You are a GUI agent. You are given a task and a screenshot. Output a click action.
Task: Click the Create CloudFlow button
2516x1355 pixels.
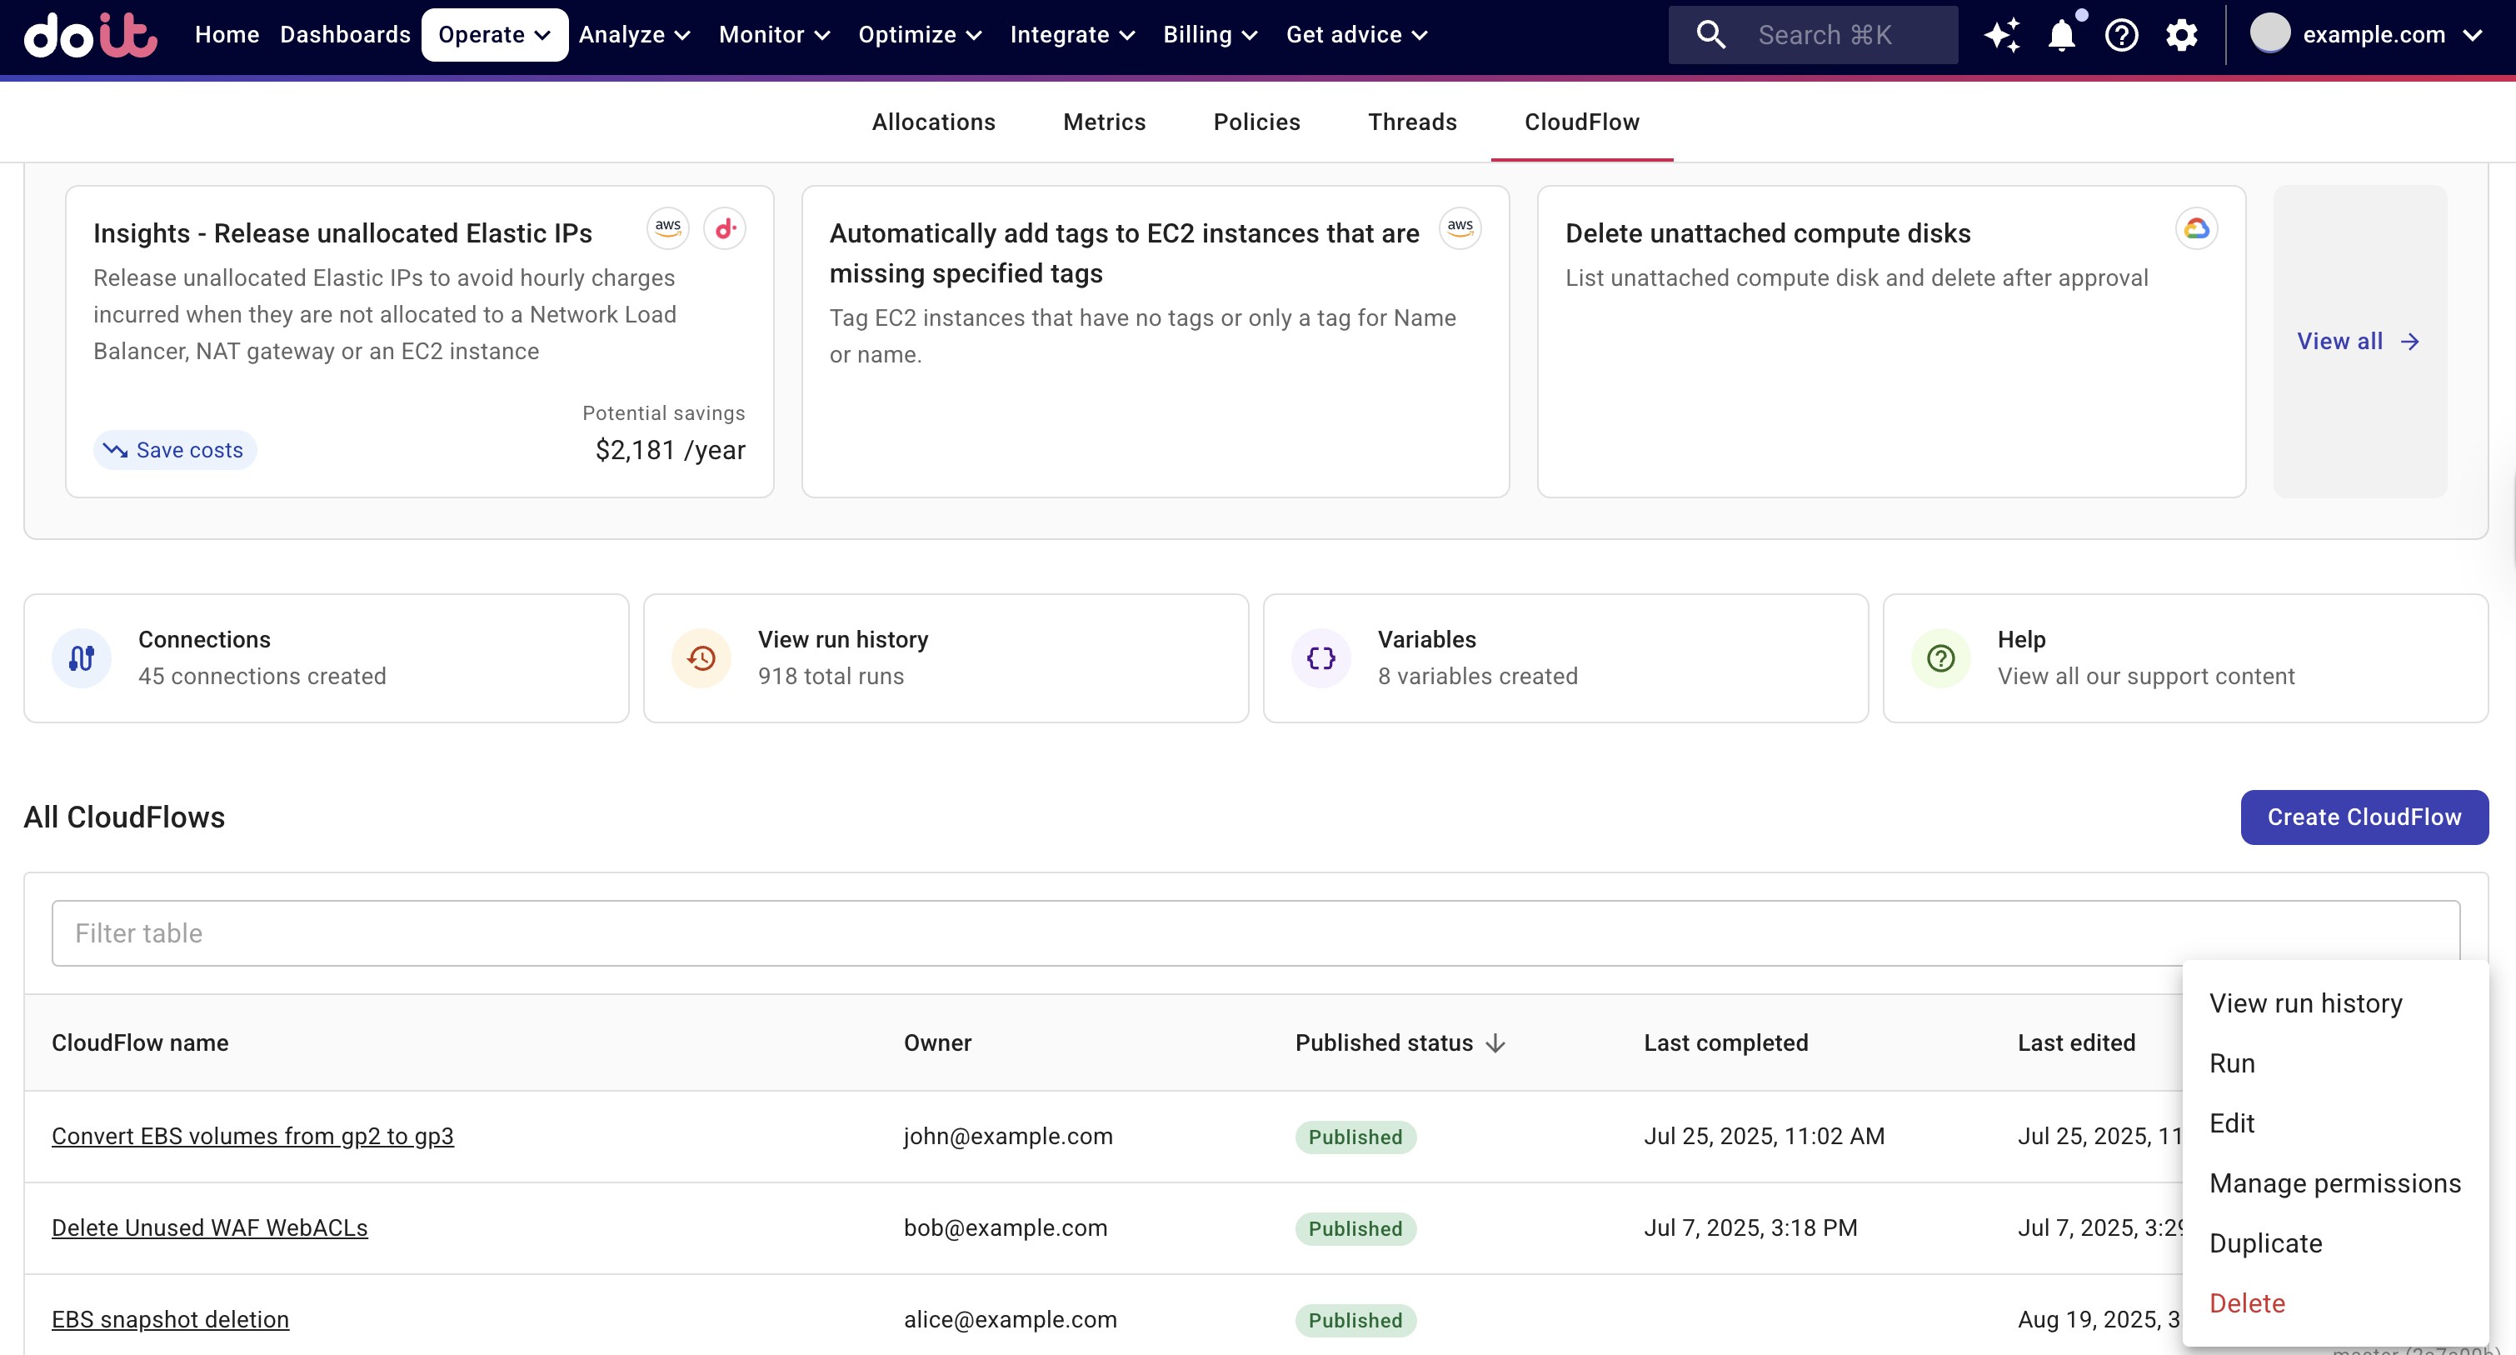[2364, 817]
